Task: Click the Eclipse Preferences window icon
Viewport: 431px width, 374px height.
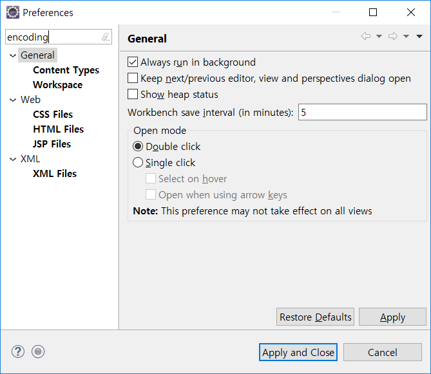Action: tap(13, 12)
